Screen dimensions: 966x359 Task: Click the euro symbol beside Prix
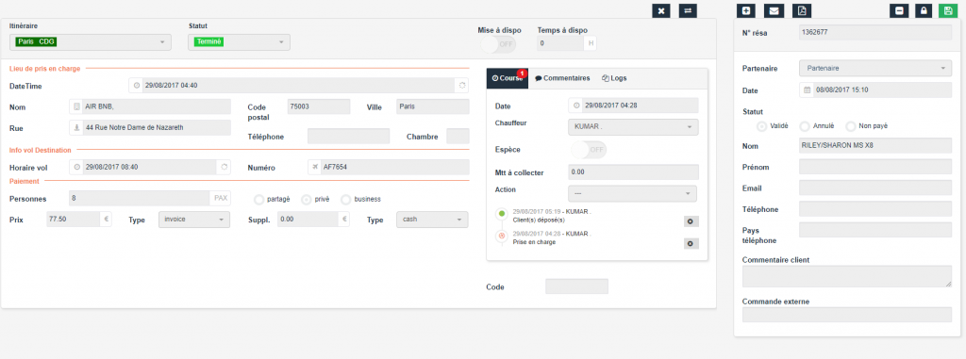click(x=106, y=220)
